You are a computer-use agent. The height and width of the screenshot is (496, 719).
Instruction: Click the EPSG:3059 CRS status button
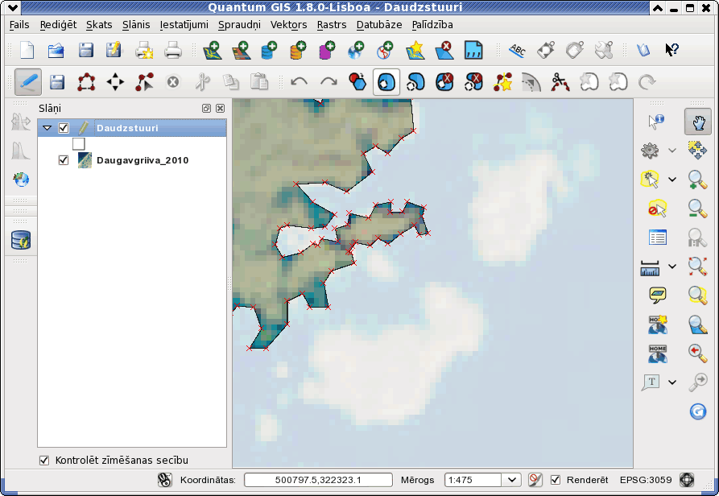687,480
